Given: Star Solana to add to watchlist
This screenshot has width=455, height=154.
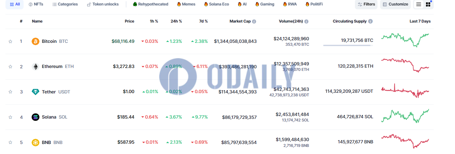Looking at the screenshot, I should pos(10,117).
